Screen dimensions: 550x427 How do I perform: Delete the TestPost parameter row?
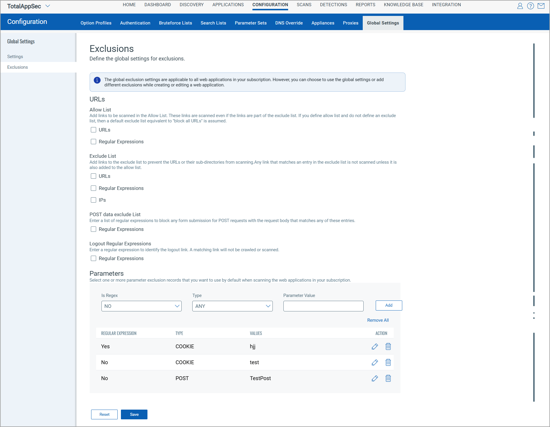tap(388, 378)
